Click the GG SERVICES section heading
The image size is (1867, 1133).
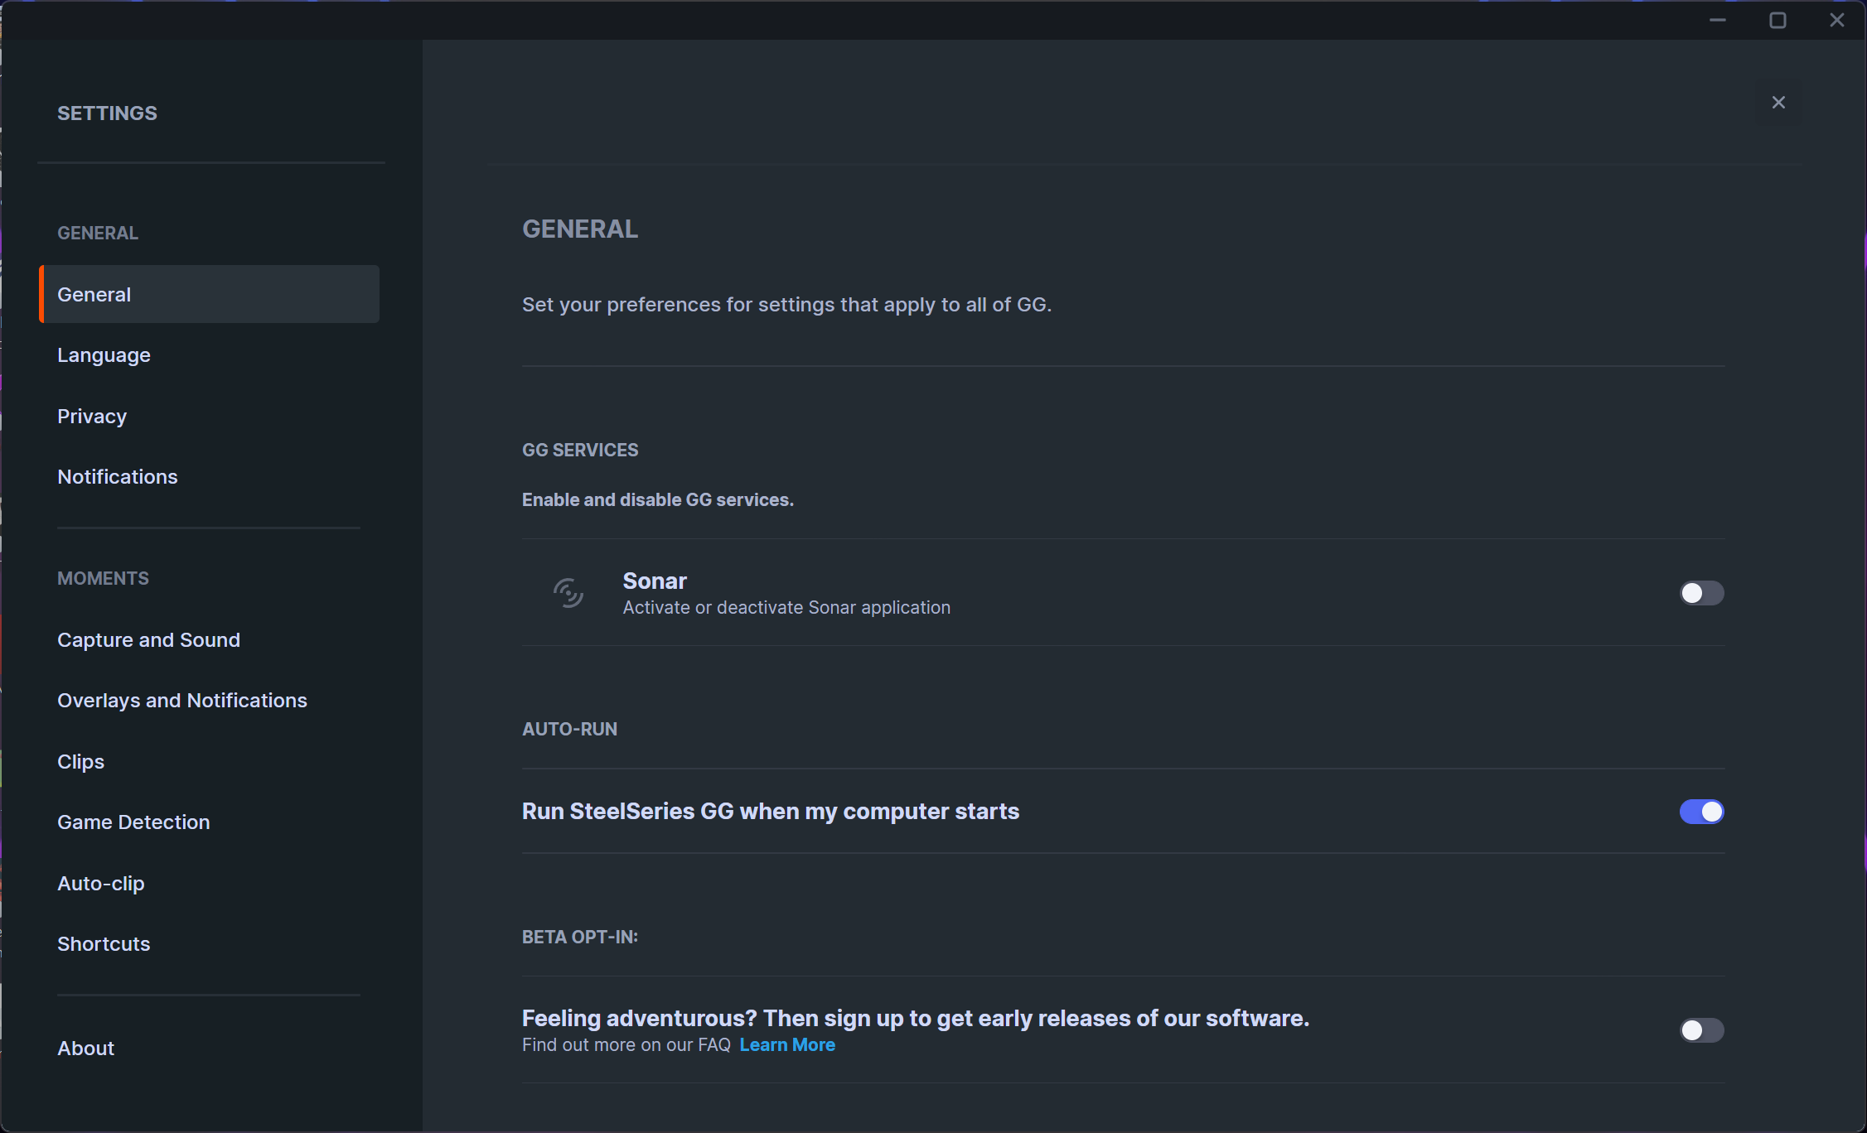(x=580, y=450)
